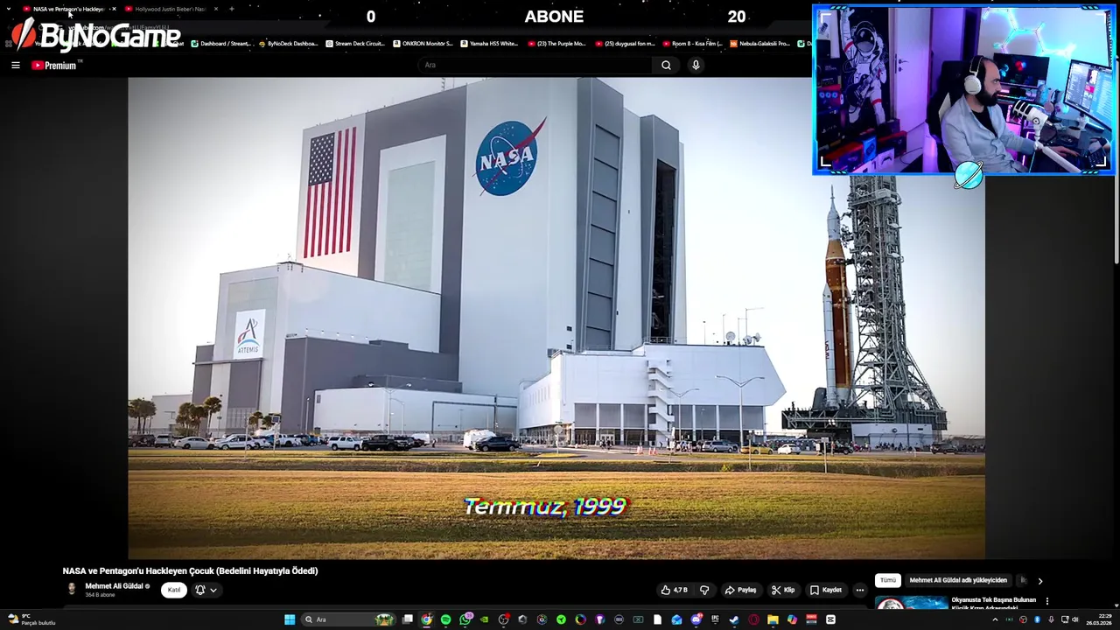Focus the YouTube 'Ara' search field

click(x=535, y=65)
